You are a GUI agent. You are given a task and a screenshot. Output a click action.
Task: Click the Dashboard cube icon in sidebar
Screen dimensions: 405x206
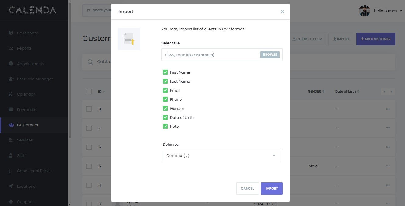click(11, 33)
